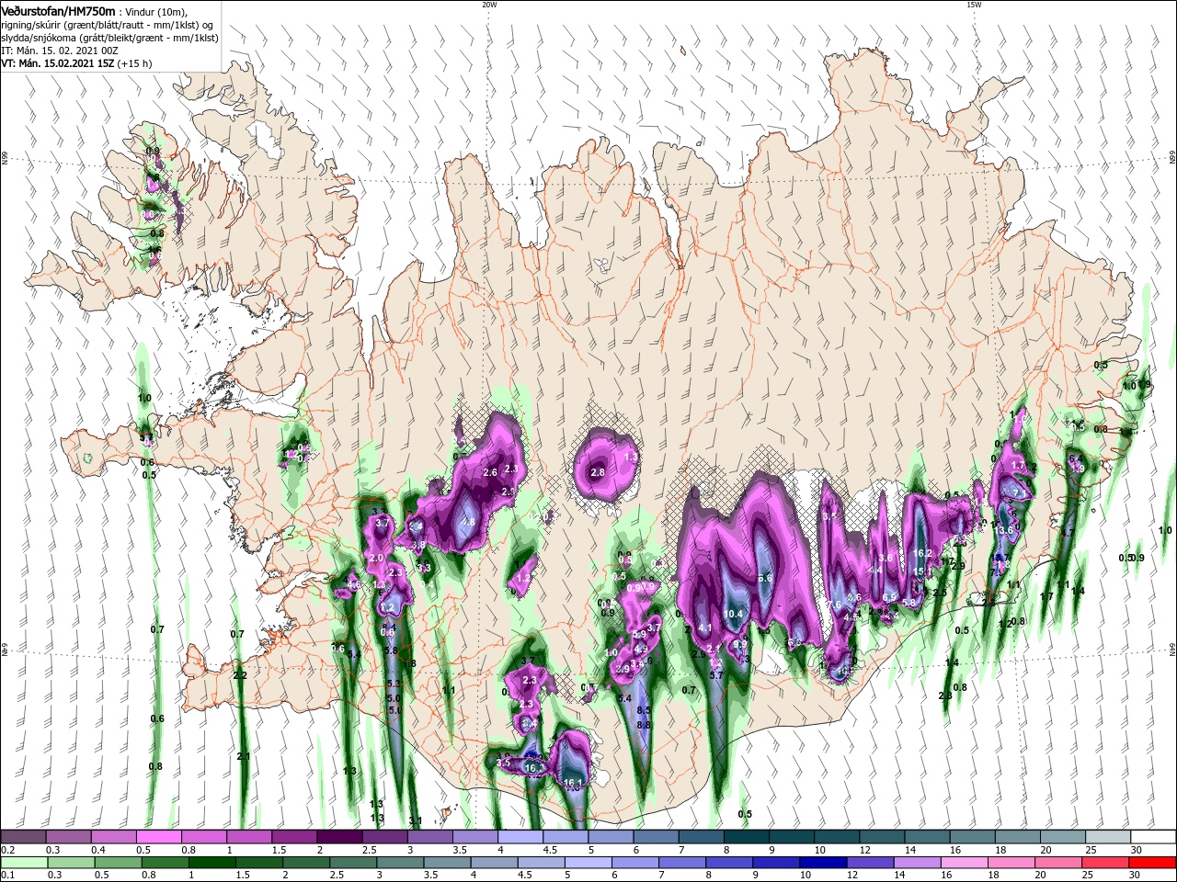Pick the pale green 0.1 rain legend swatch
Screen dimensions: 1177x882
pyautogui.click(x=24, y=863)
